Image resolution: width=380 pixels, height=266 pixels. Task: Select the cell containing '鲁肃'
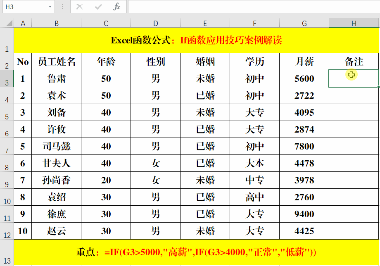coord(57,78)
